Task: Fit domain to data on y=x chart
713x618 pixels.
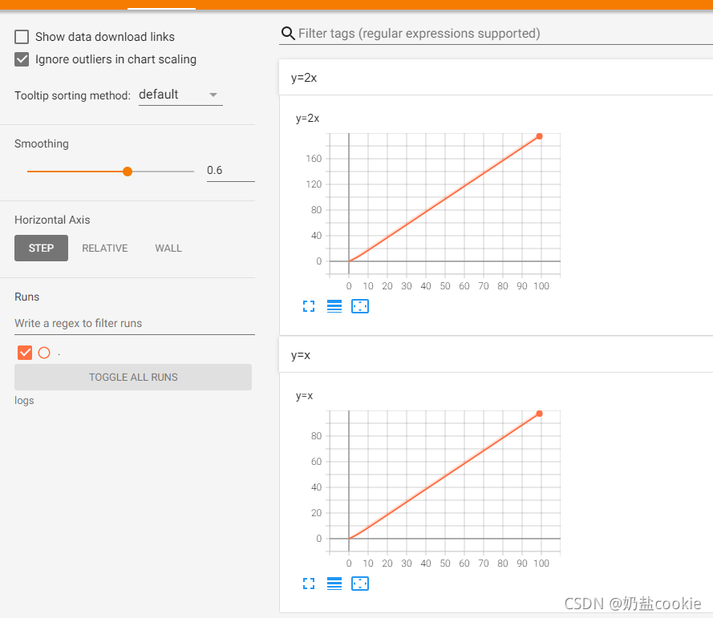Action: click(x=360, y=584)
